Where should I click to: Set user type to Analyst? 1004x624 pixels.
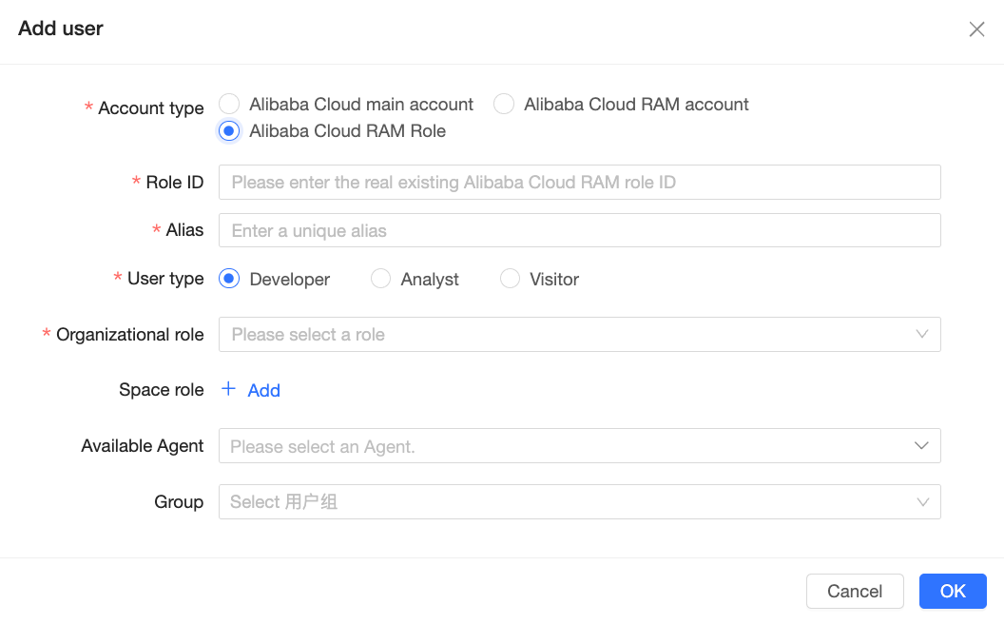(x=380, y=279)
